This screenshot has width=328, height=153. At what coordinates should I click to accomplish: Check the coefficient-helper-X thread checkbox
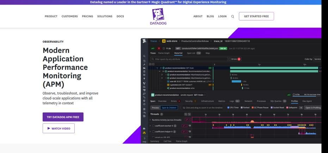point(153,131)
